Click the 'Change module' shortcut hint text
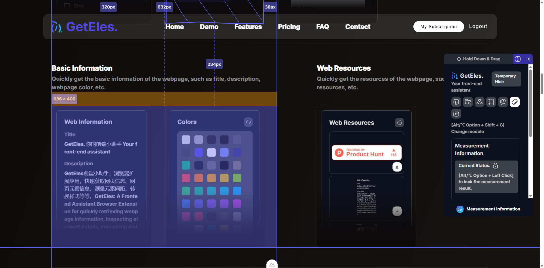Screen dimensions: 544x268 coord(467,132)
